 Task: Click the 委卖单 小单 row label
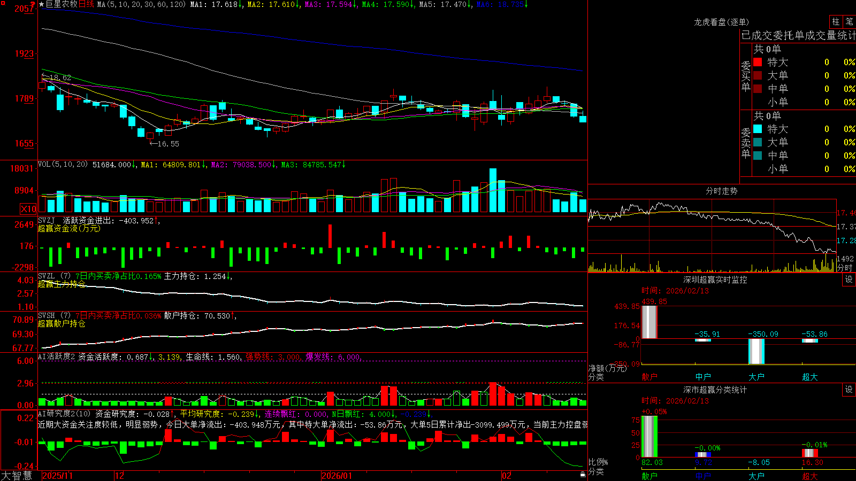(x=778, y=169)
